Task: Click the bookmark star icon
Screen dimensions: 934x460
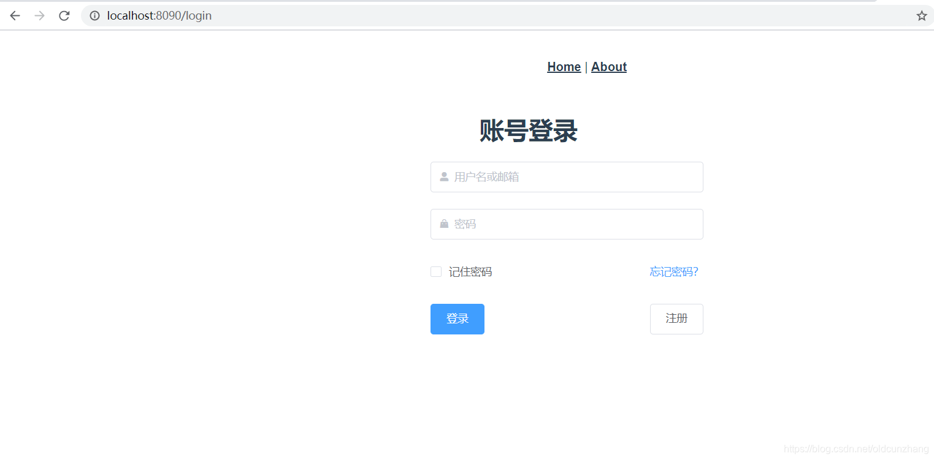Action: [921, 15]
